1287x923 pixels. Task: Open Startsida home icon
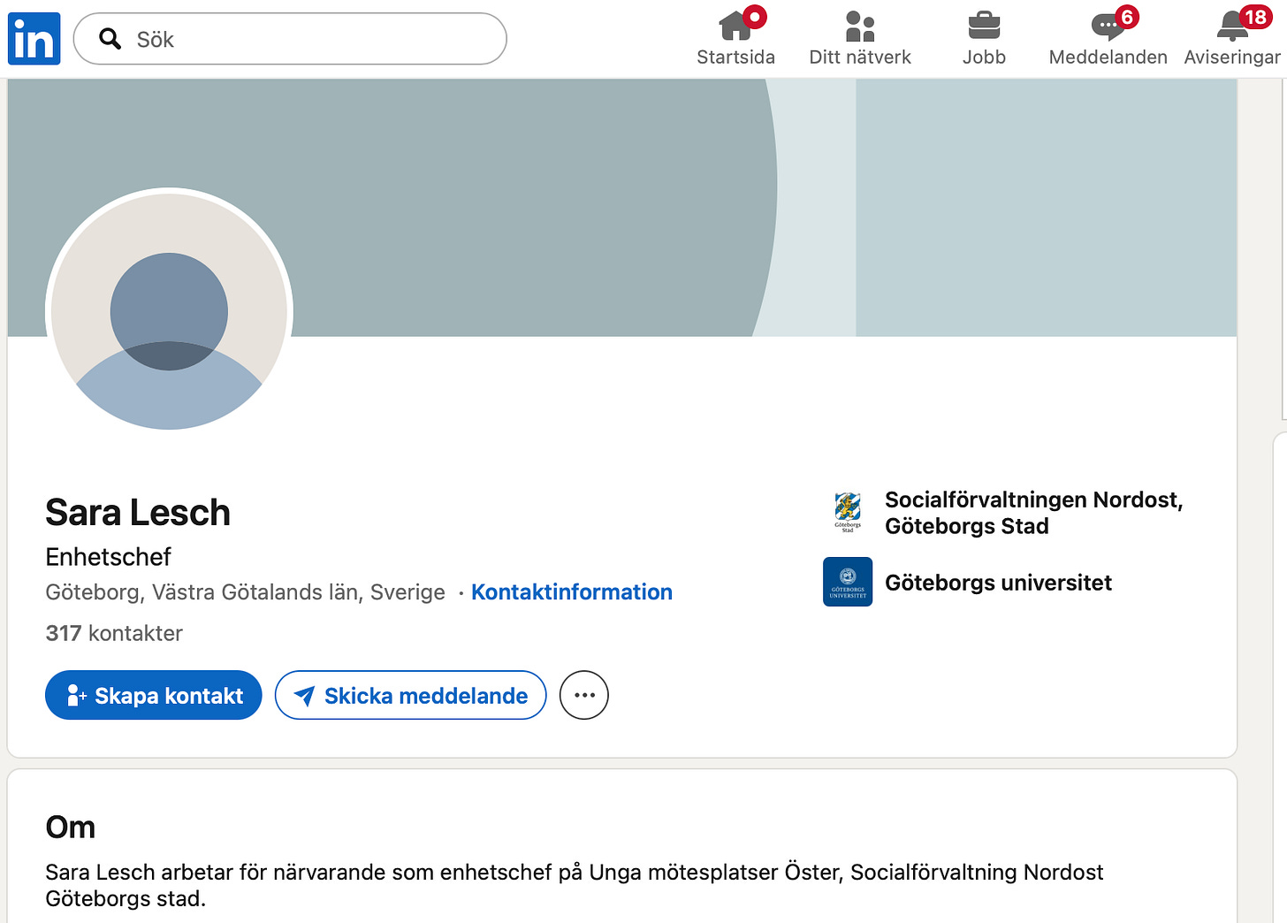(735, 26)
